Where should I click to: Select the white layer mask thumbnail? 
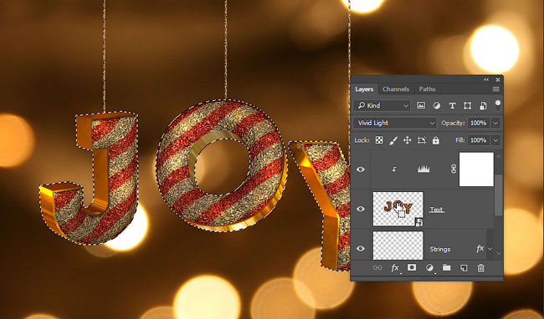point(476,170)
